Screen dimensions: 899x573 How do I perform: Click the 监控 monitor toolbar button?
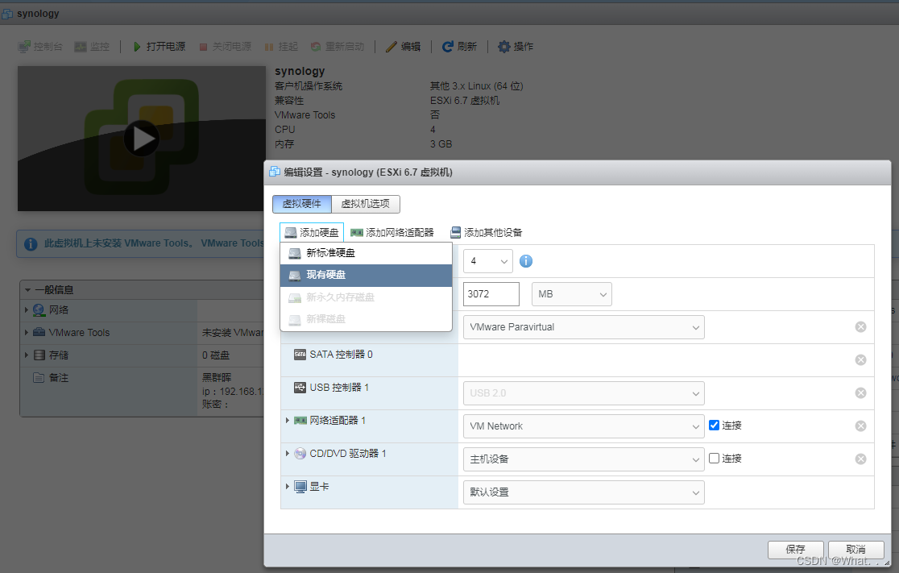click(92, 47)
